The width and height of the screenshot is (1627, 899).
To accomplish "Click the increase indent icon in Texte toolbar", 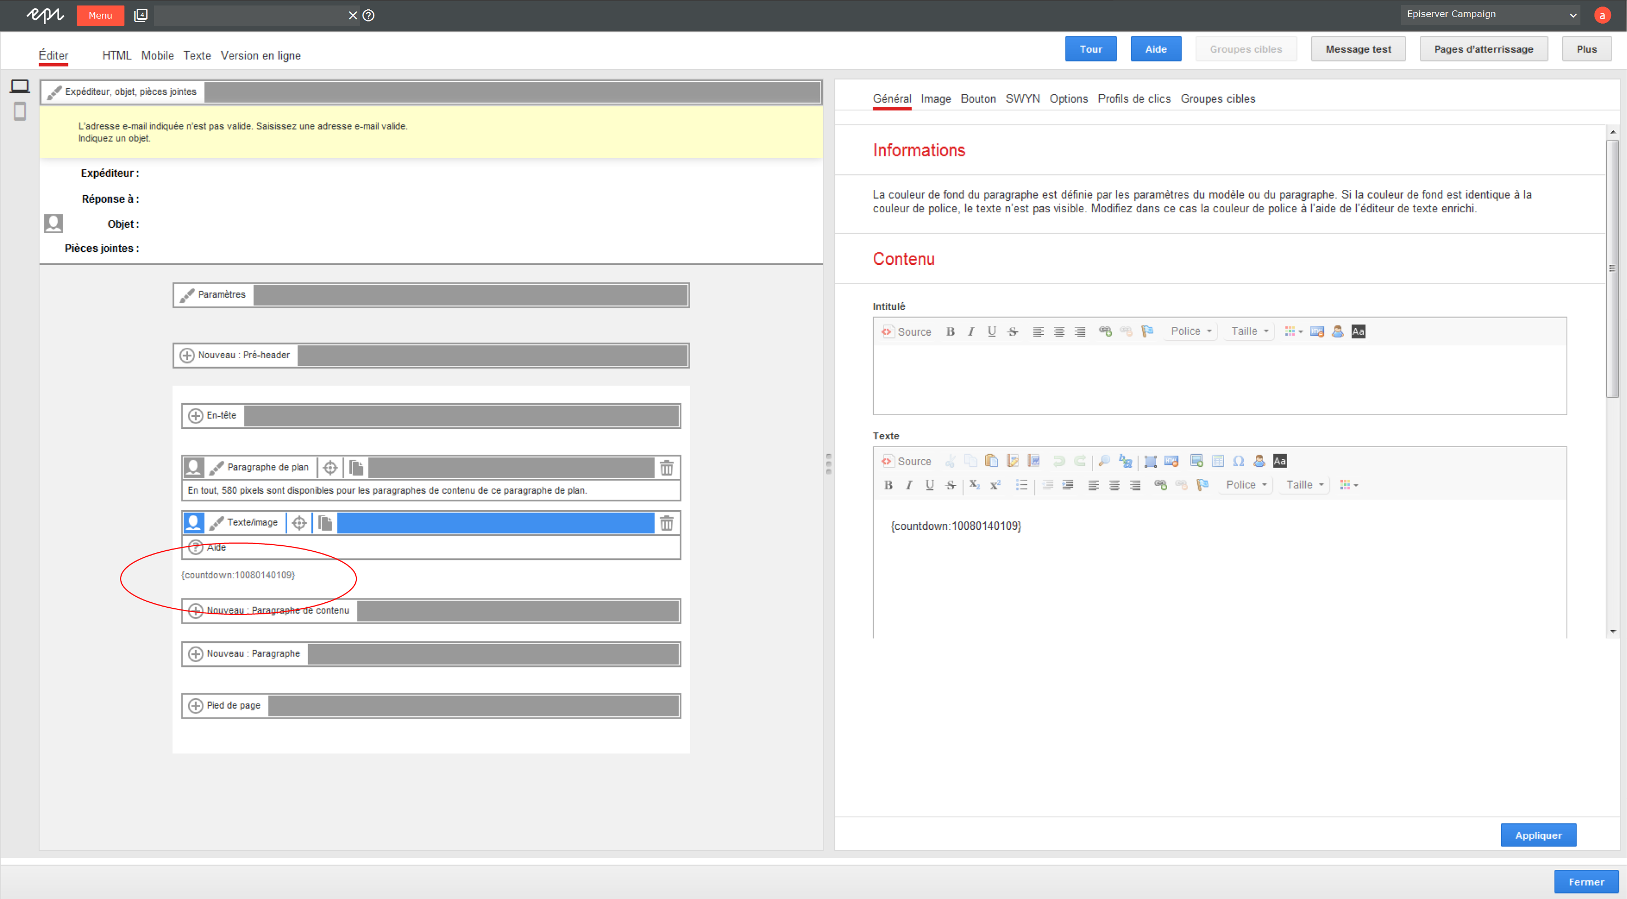I will (x=1068, y=485).
